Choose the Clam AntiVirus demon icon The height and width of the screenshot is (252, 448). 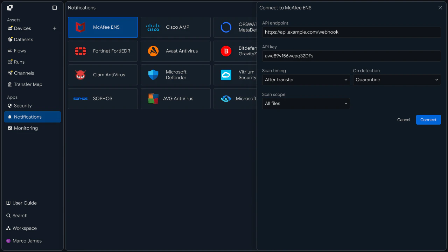click(80, 75)
